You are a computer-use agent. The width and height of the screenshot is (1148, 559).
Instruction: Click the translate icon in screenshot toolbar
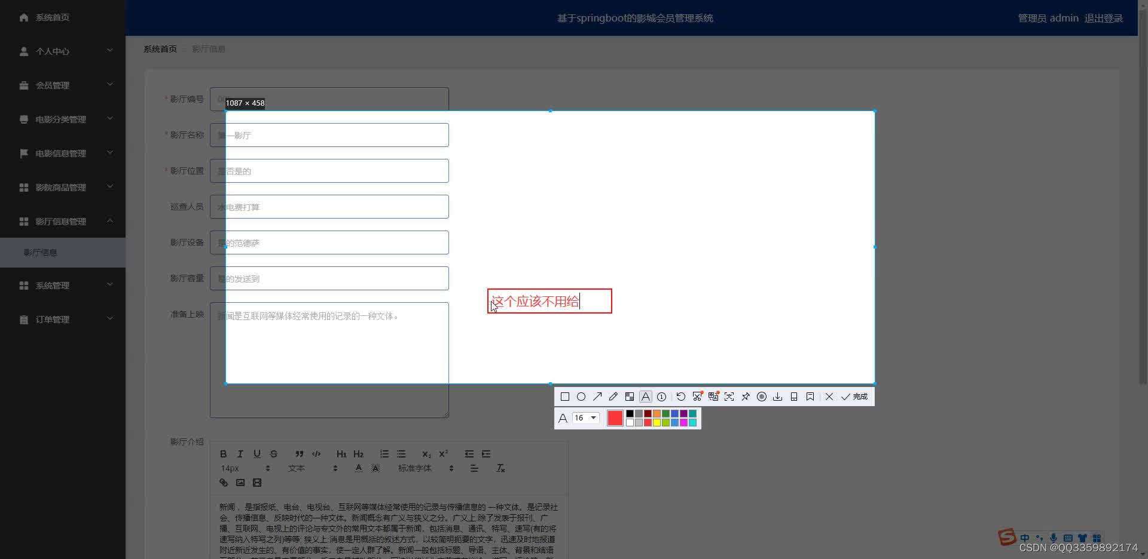[x=713, y=397]
